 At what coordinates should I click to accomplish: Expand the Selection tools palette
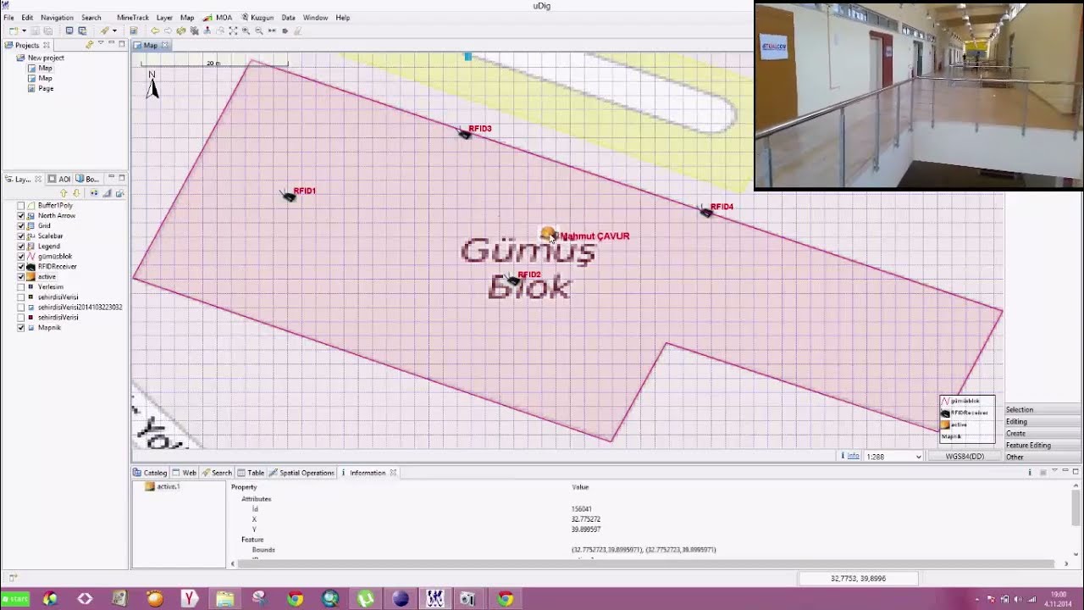click(1043, 410)
